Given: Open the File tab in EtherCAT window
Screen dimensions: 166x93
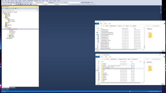Looking at the screenshot, I should [97, 24].
